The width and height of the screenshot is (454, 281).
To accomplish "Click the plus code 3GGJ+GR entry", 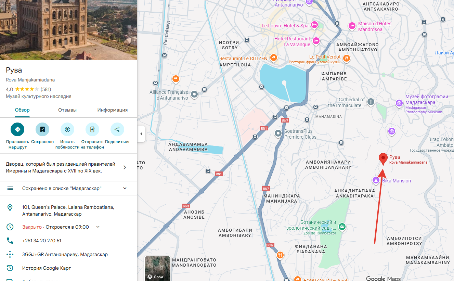I will click(65, 254).
